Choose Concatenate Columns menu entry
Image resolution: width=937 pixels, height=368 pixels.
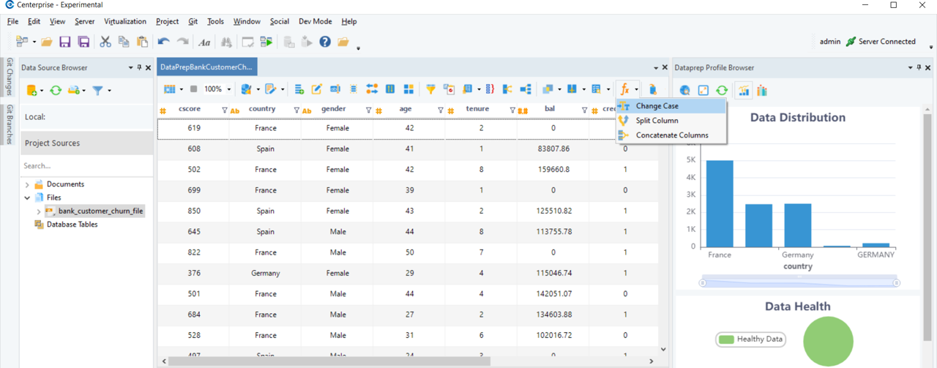tap(671, 135)
